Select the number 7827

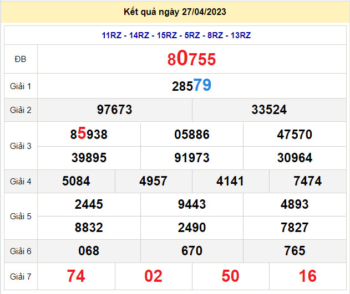295,228
